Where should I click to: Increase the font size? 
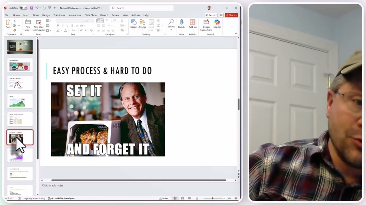pos(81,30)
